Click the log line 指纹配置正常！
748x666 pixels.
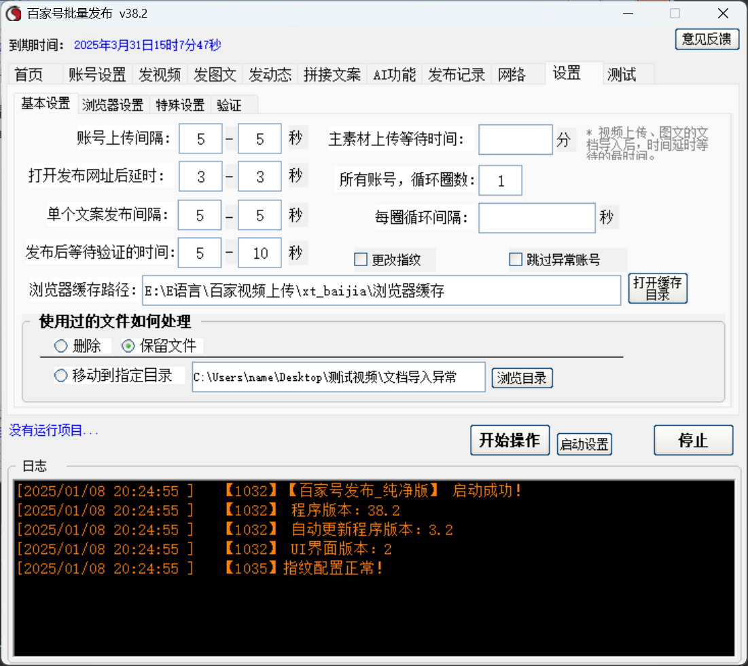[x=200, y=568]
